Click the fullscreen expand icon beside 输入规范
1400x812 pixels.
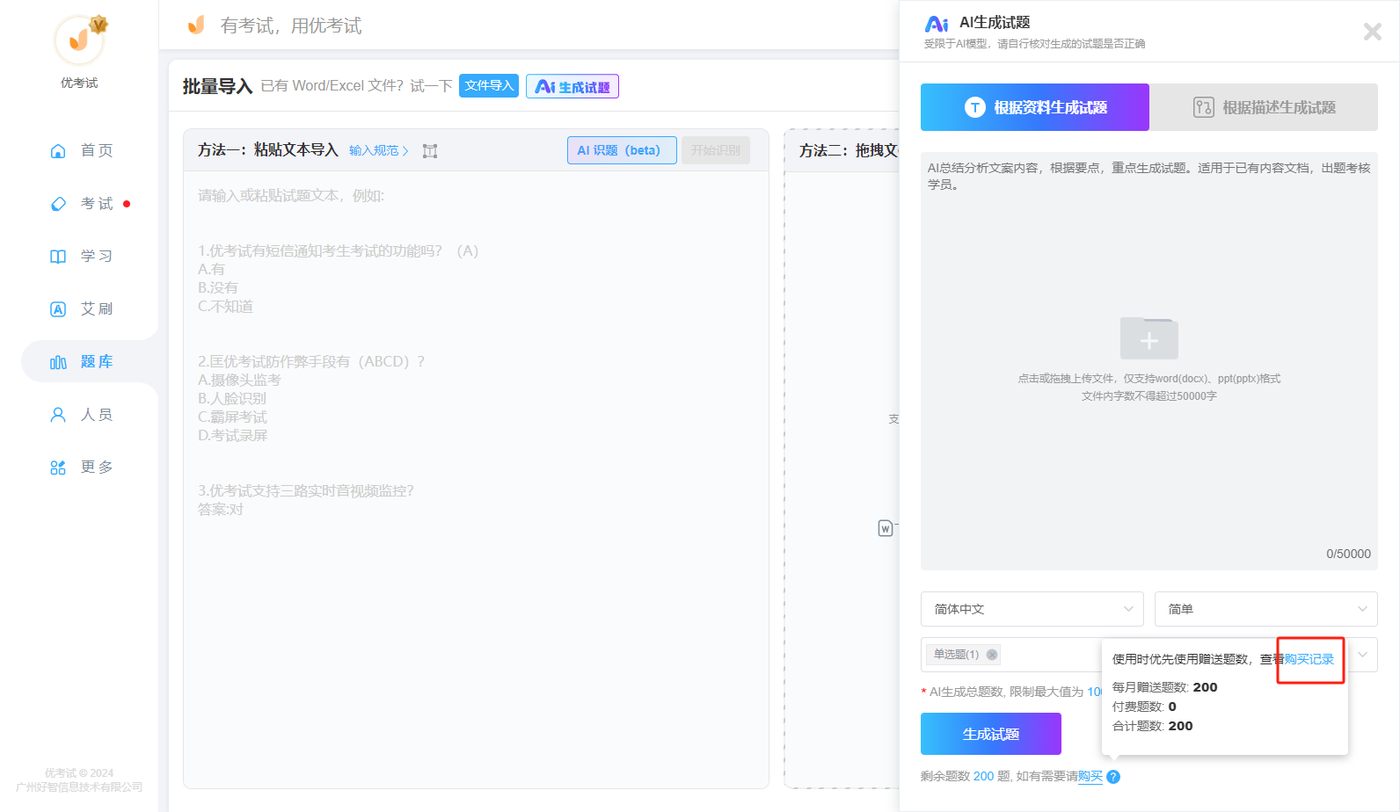430,151
